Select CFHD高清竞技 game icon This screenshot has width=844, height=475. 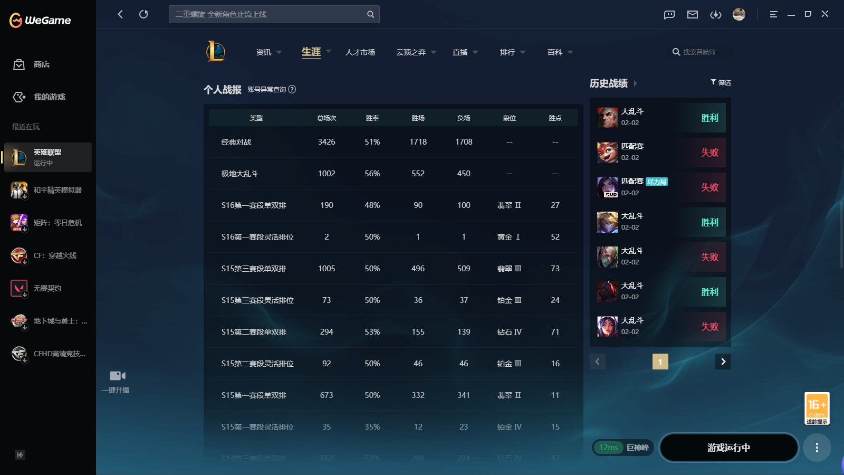[x=19, y=354]
